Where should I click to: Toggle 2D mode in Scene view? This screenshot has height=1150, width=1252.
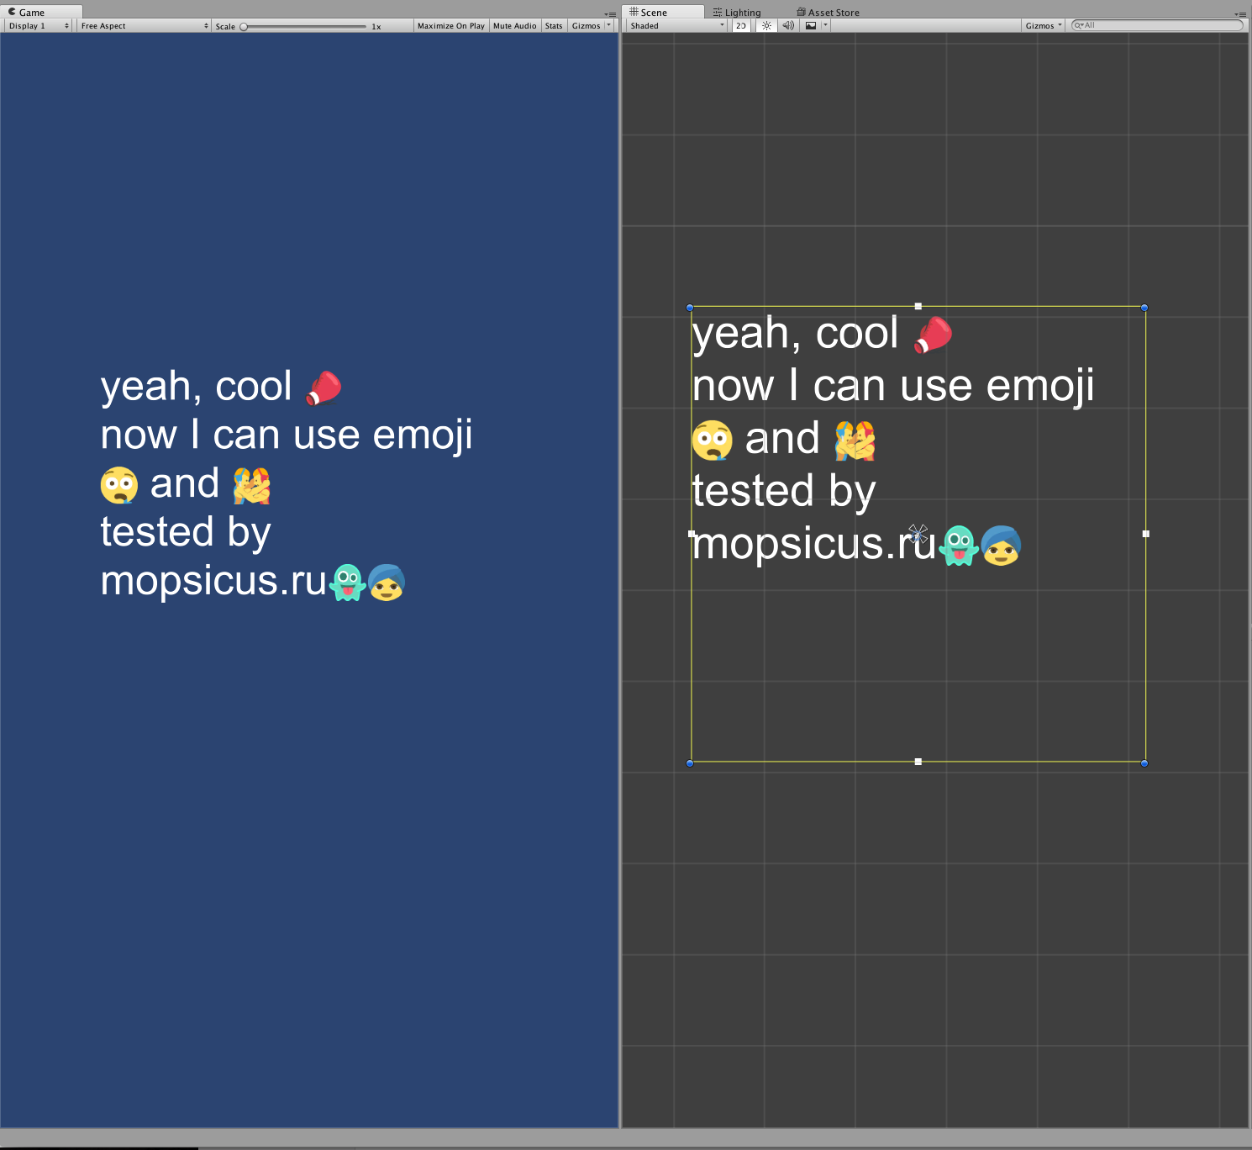click(740, 25)
